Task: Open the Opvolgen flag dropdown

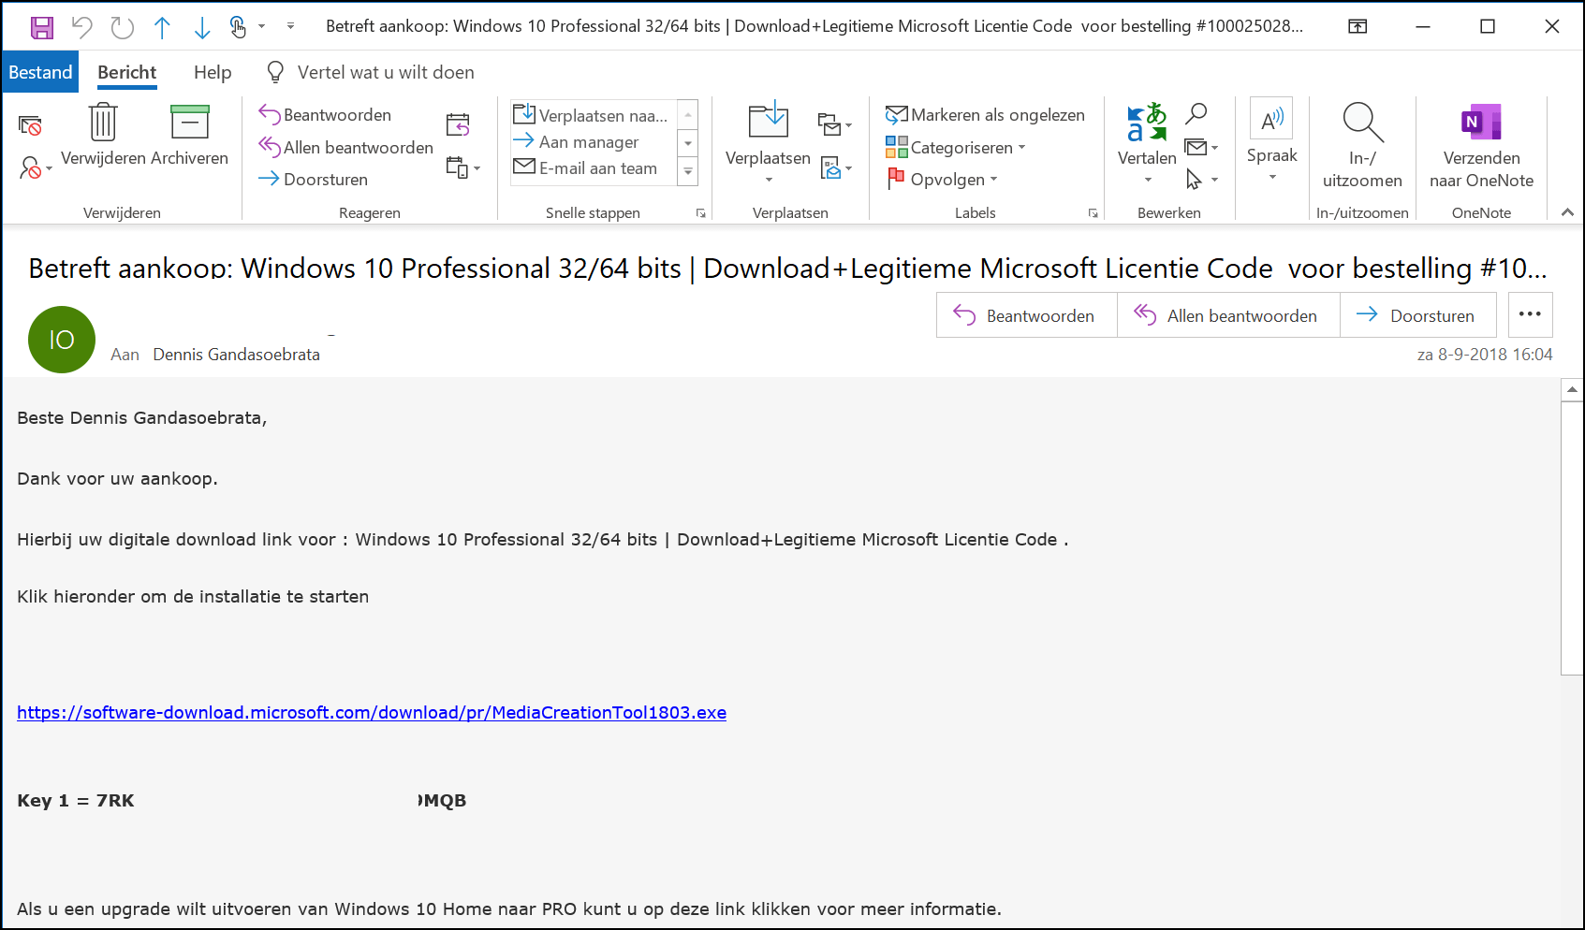Action: pos(942,179)
